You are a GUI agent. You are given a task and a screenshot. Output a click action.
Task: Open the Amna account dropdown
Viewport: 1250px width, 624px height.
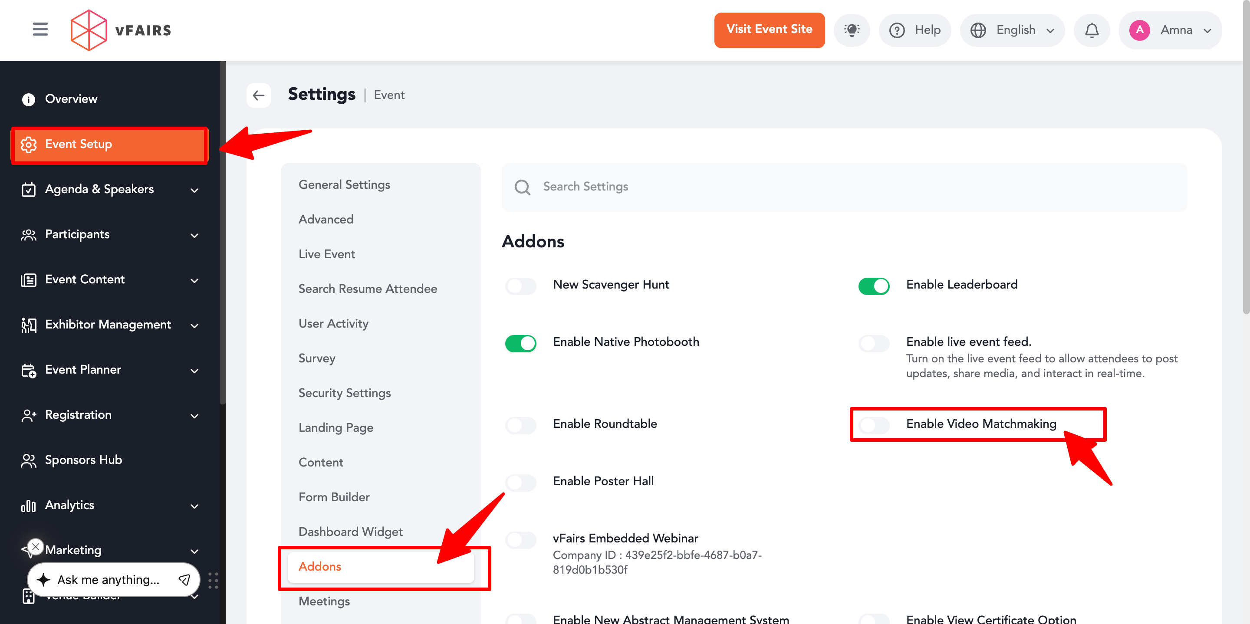pyautogui.click(x=1170, y=30)
